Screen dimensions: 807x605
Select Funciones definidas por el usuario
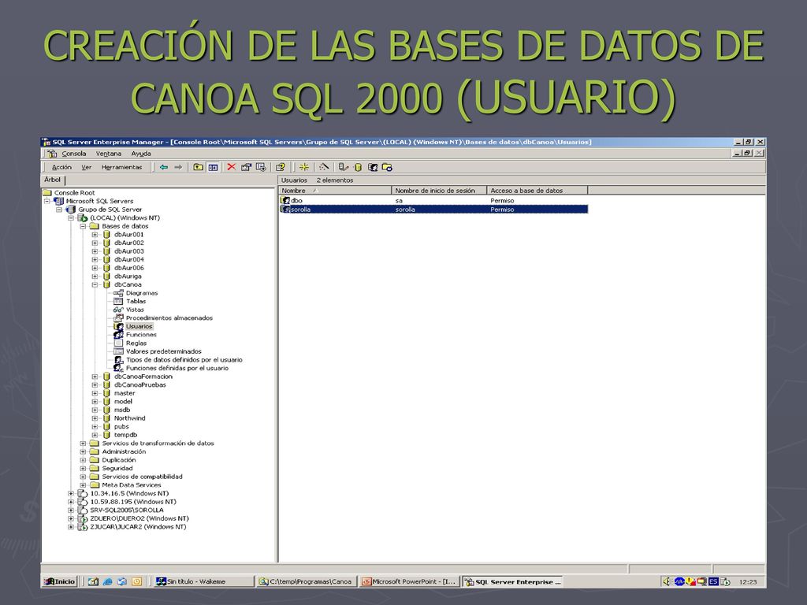click(x=177, y=368)
